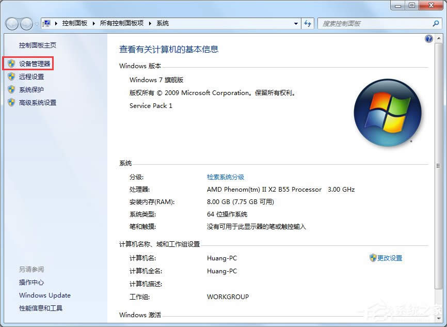Click the shield icon beside 更改设置
The width and height of the screenshot is (447, 327).
(x=373, y=258)
